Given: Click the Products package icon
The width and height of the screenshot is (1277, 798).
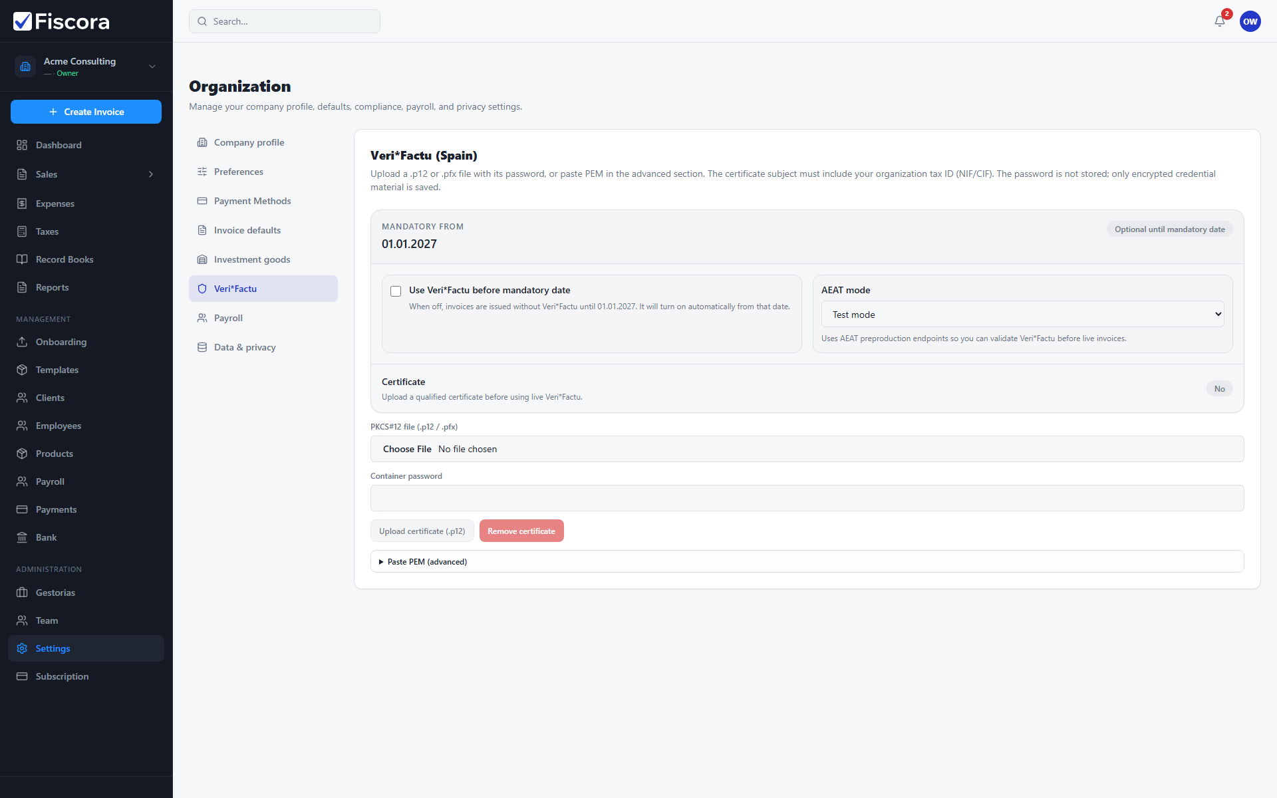Looking at the screenshot, I should tap(22, 454).
